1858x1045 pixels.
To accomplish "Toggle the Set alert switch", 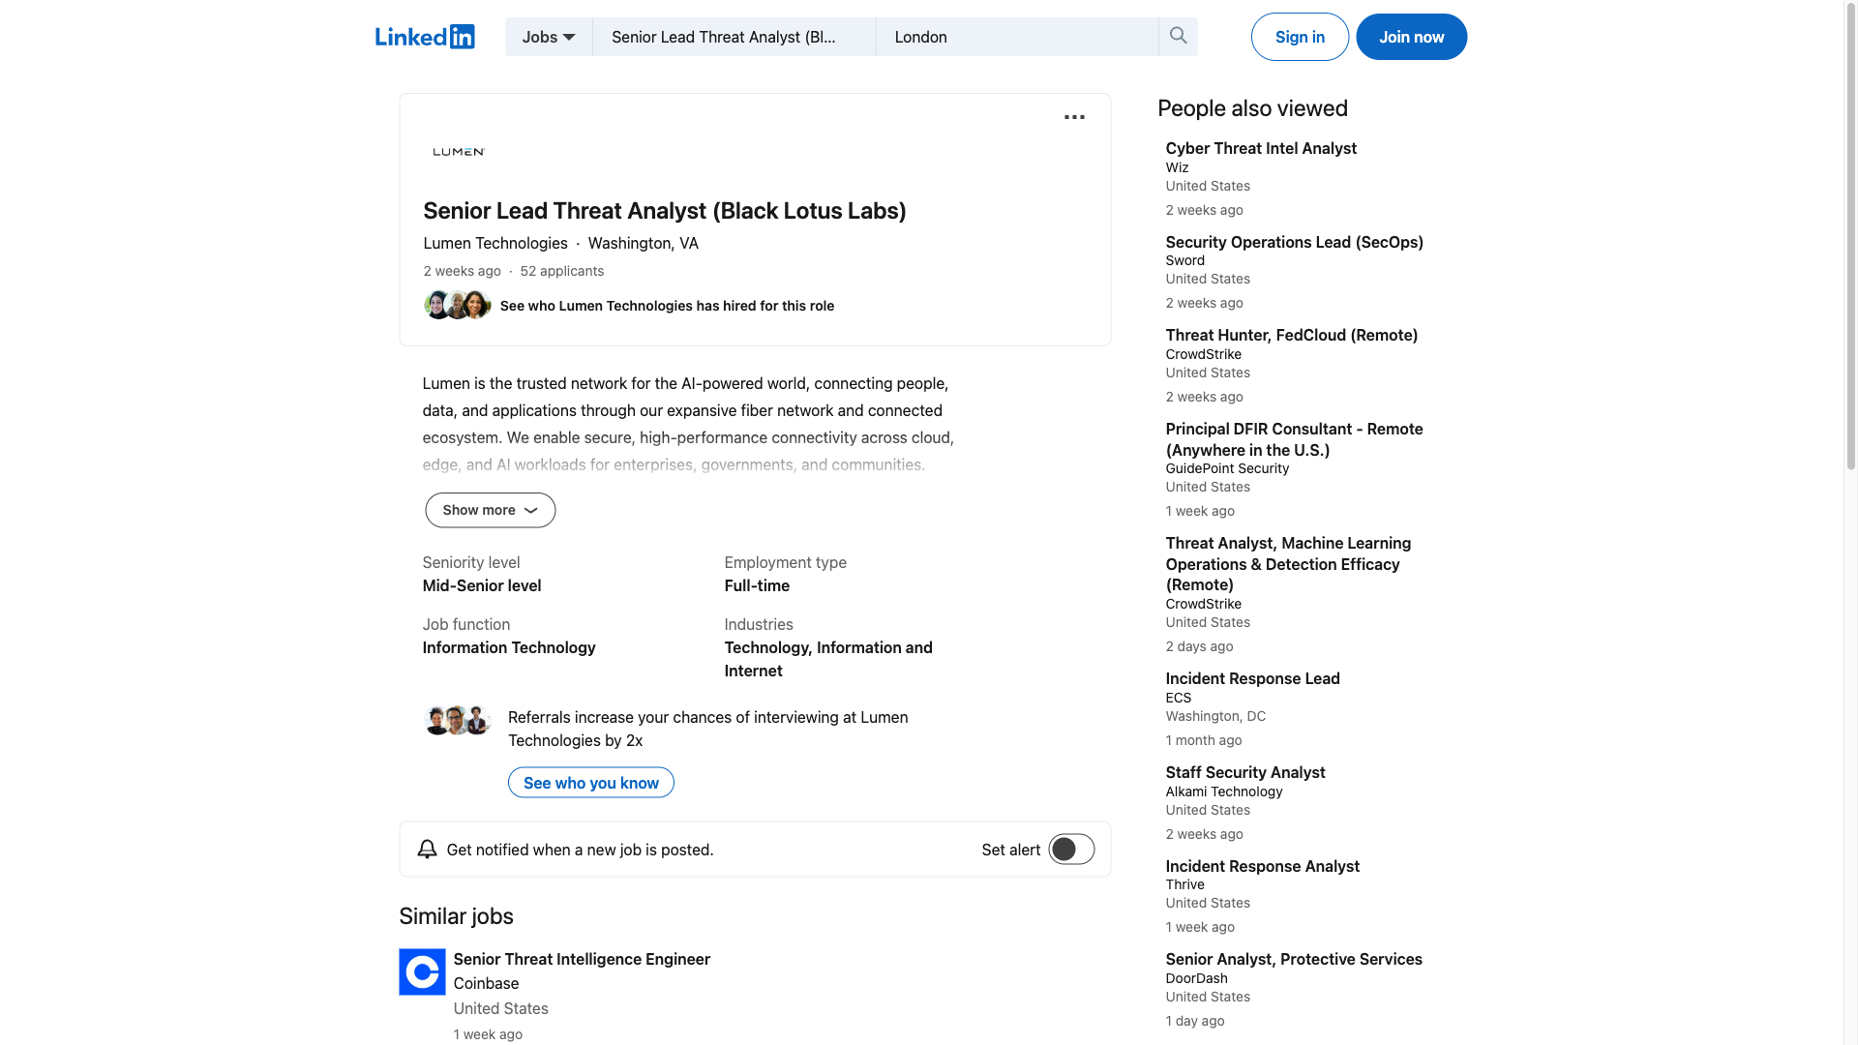I will click(1071, 850).
